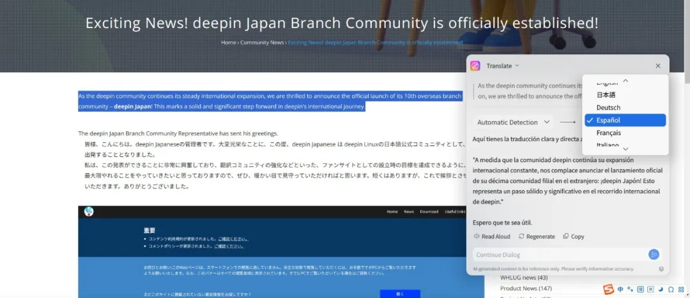Click the Read Aloud speaker button
This screenshot has width=690, height=298.
coord(492,237)
